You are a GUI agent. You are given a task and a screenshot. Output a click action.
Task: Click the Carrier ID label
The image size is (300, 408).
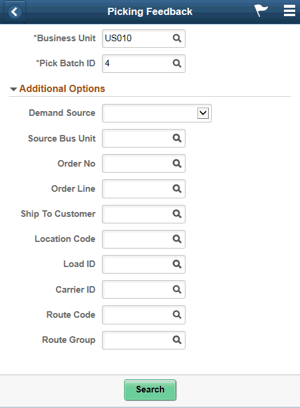point(75,290)
